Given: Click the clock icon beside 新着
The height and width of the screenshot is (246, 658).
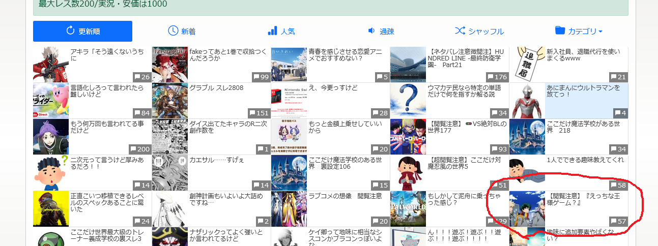Looking at the screenshot, I should [x=173, y=30].
